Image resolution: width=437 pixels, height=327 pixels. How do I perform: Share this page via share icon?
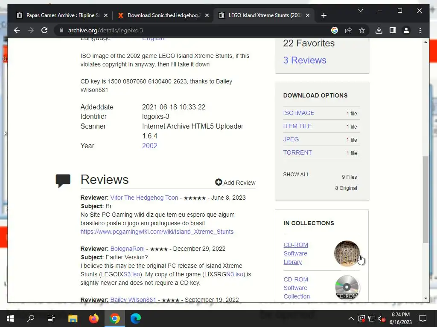click(x=348, y=30)
